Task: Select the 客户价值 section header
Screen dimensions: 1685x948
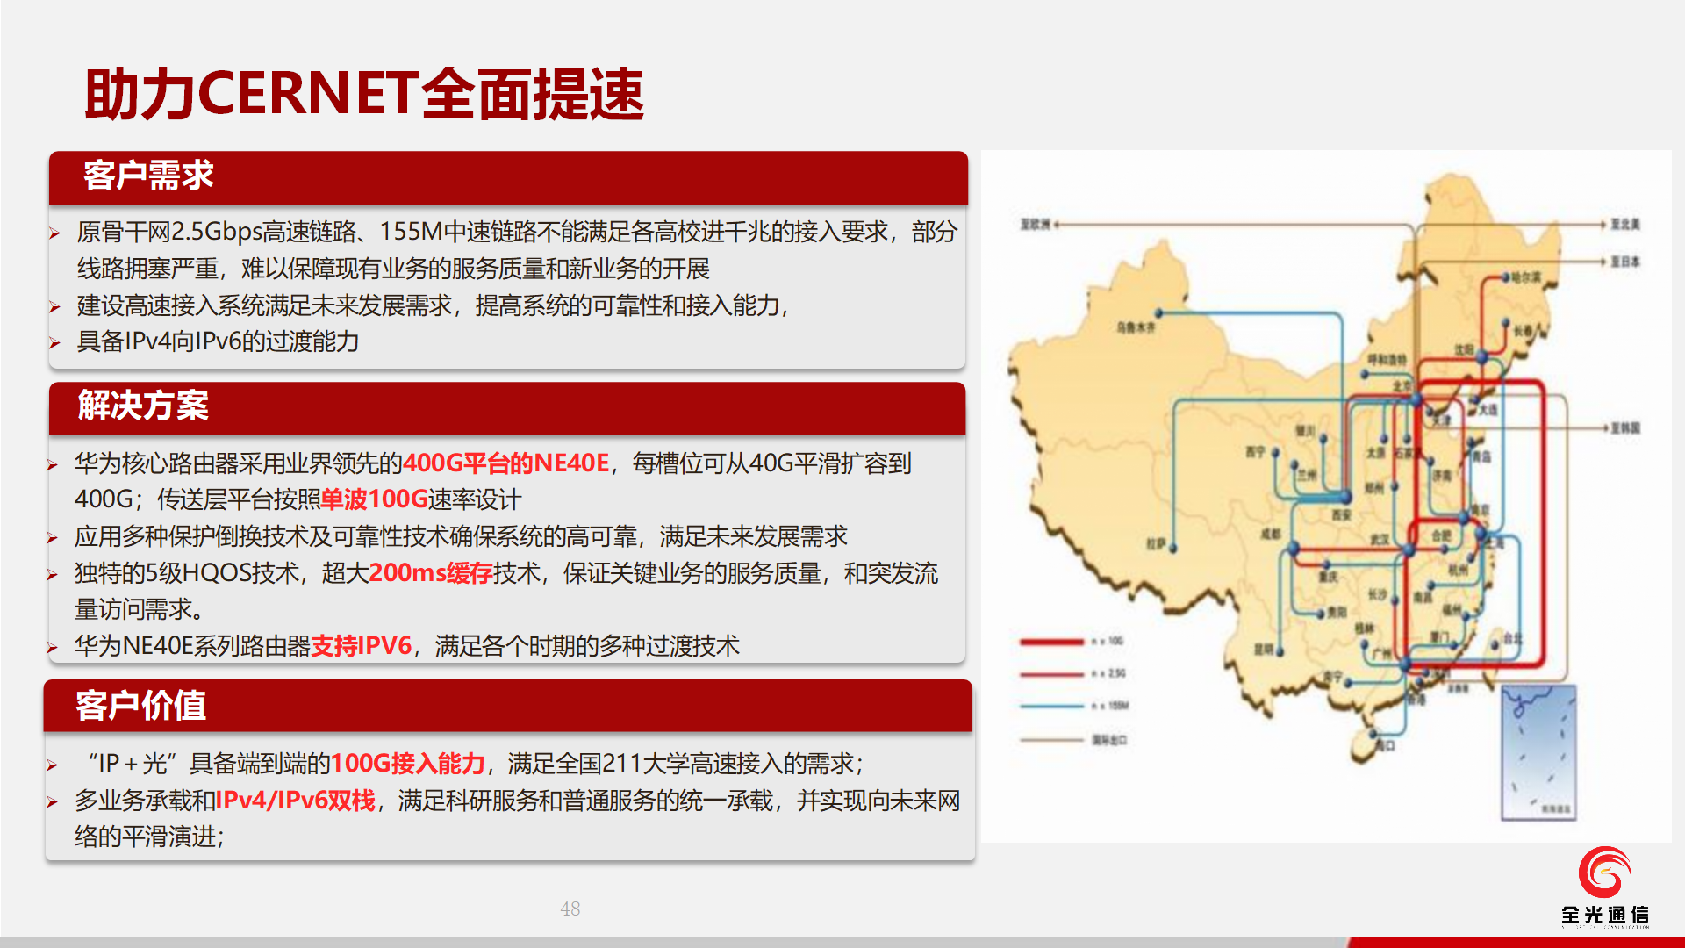Action: click(x=508, y=706)
